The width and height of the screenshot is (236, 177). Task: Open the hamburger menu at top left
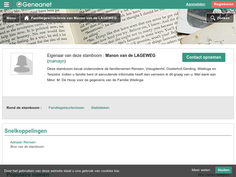click(x=6, y=4)
